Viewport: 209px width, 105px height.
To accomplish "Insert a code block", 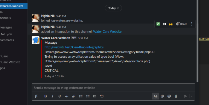I will pos(102,96).
